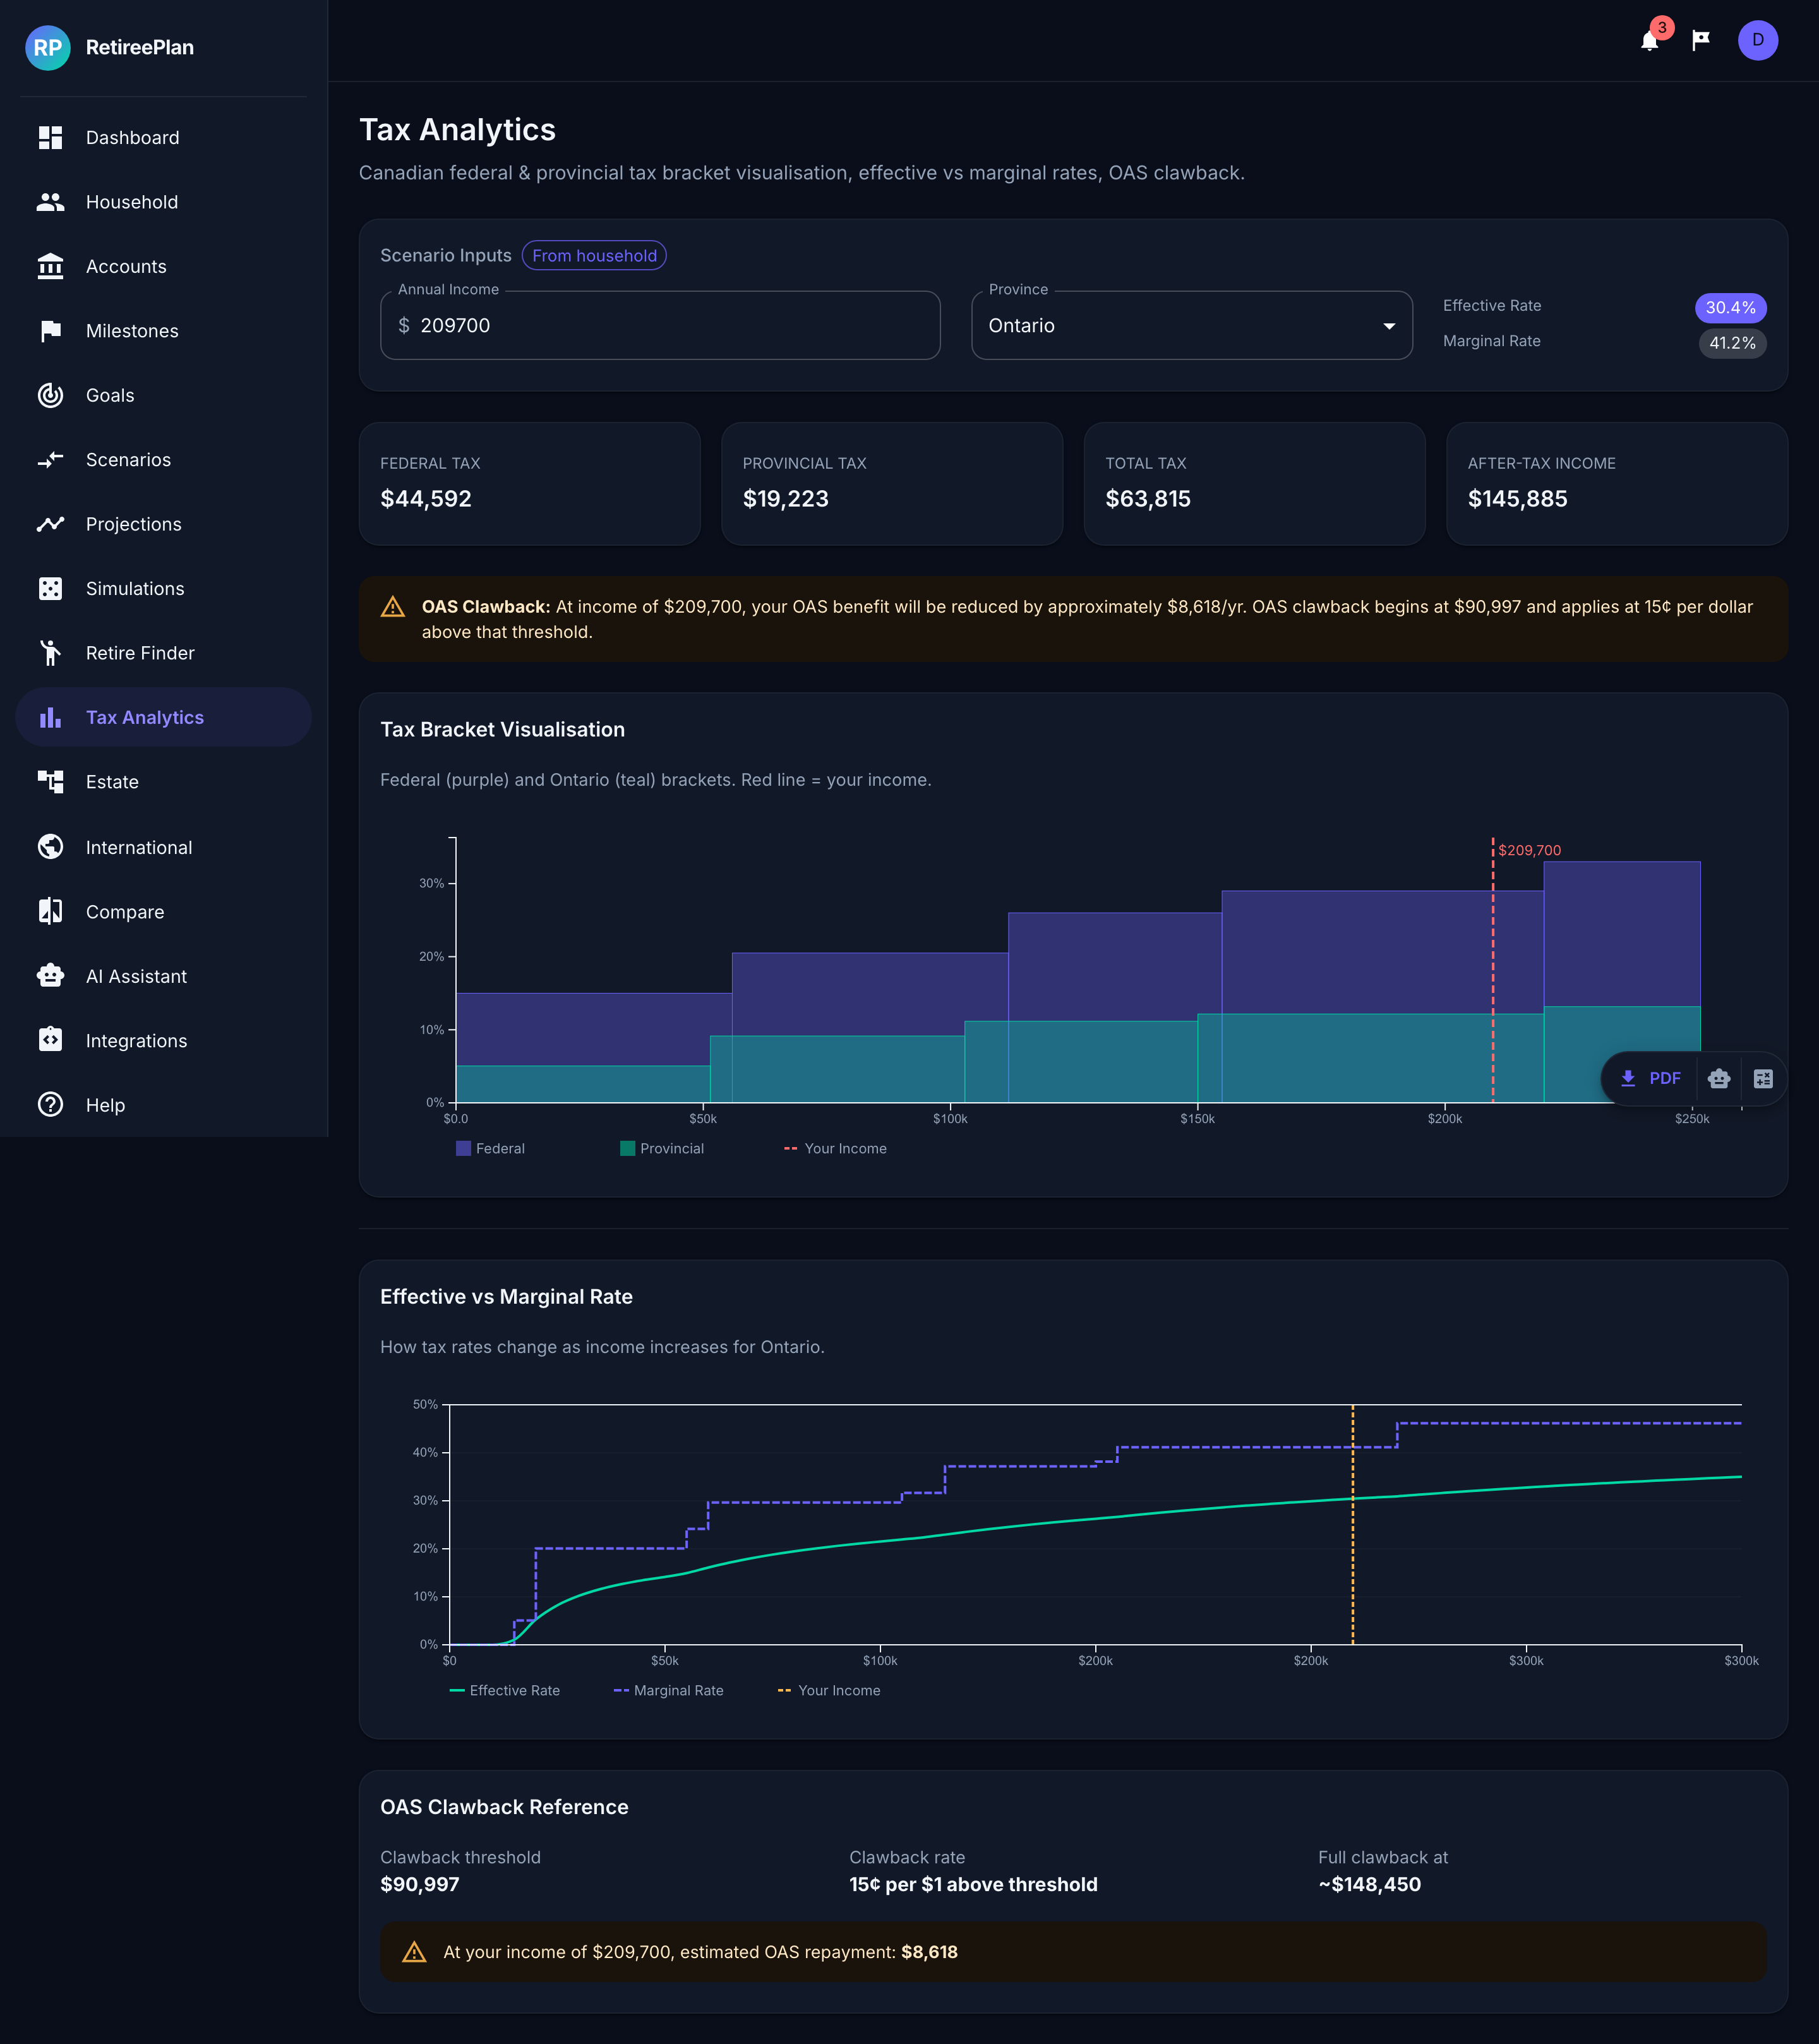Click the Retire Finder sidebar icon

pos(50,653)
